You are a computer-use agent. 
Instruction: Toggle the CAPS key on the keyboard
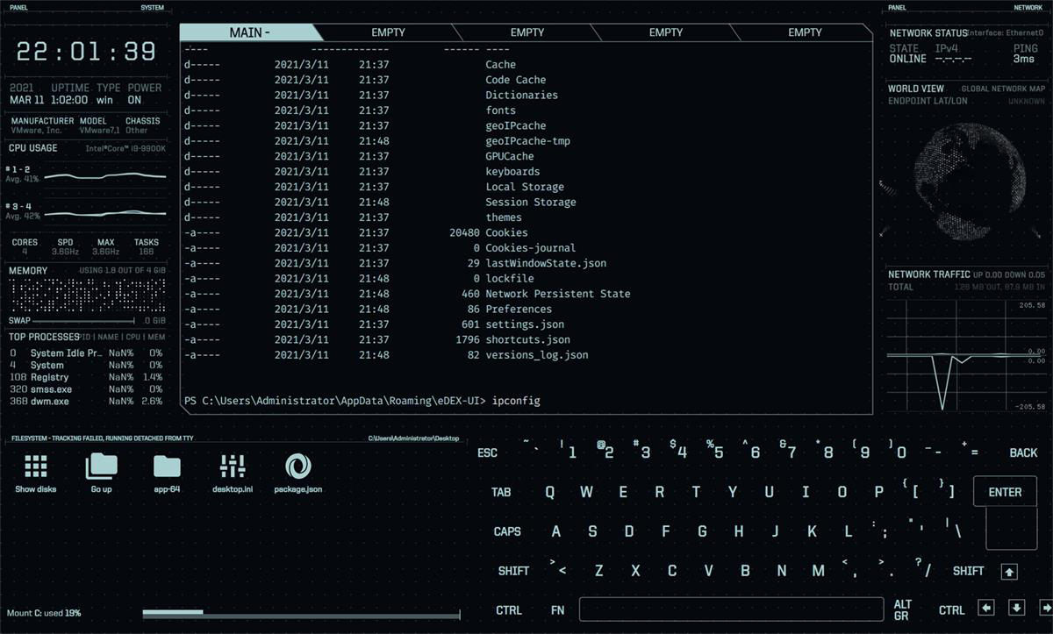[x=507, y=531]
